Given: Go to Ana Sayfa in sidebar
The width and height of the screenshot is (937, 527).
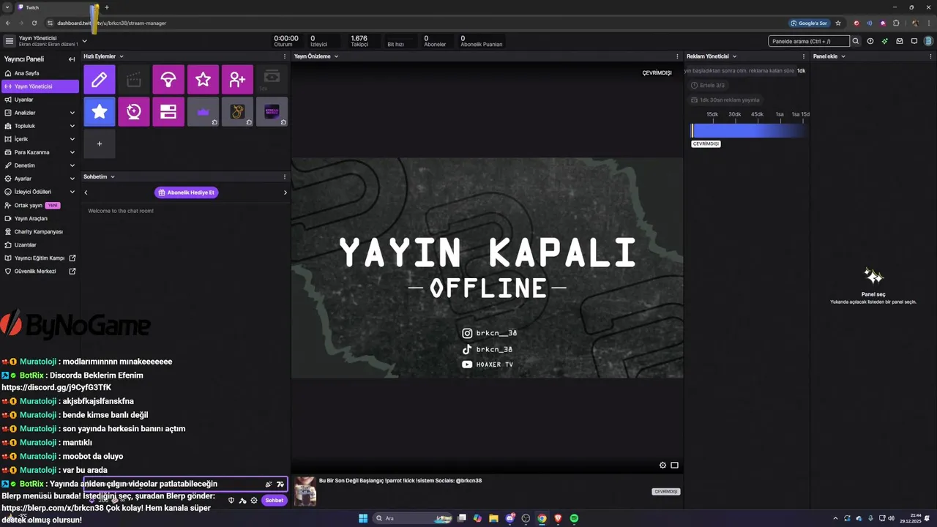Looking at the screenshot, I should (40, 73).
